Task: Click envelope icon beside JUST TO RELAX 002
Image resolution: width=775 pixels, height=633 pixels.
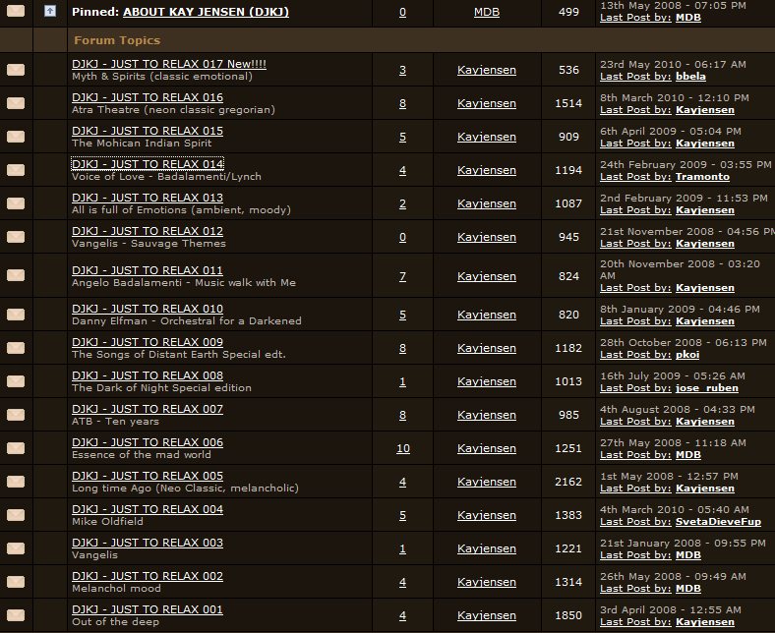Action: click(16, 582)
